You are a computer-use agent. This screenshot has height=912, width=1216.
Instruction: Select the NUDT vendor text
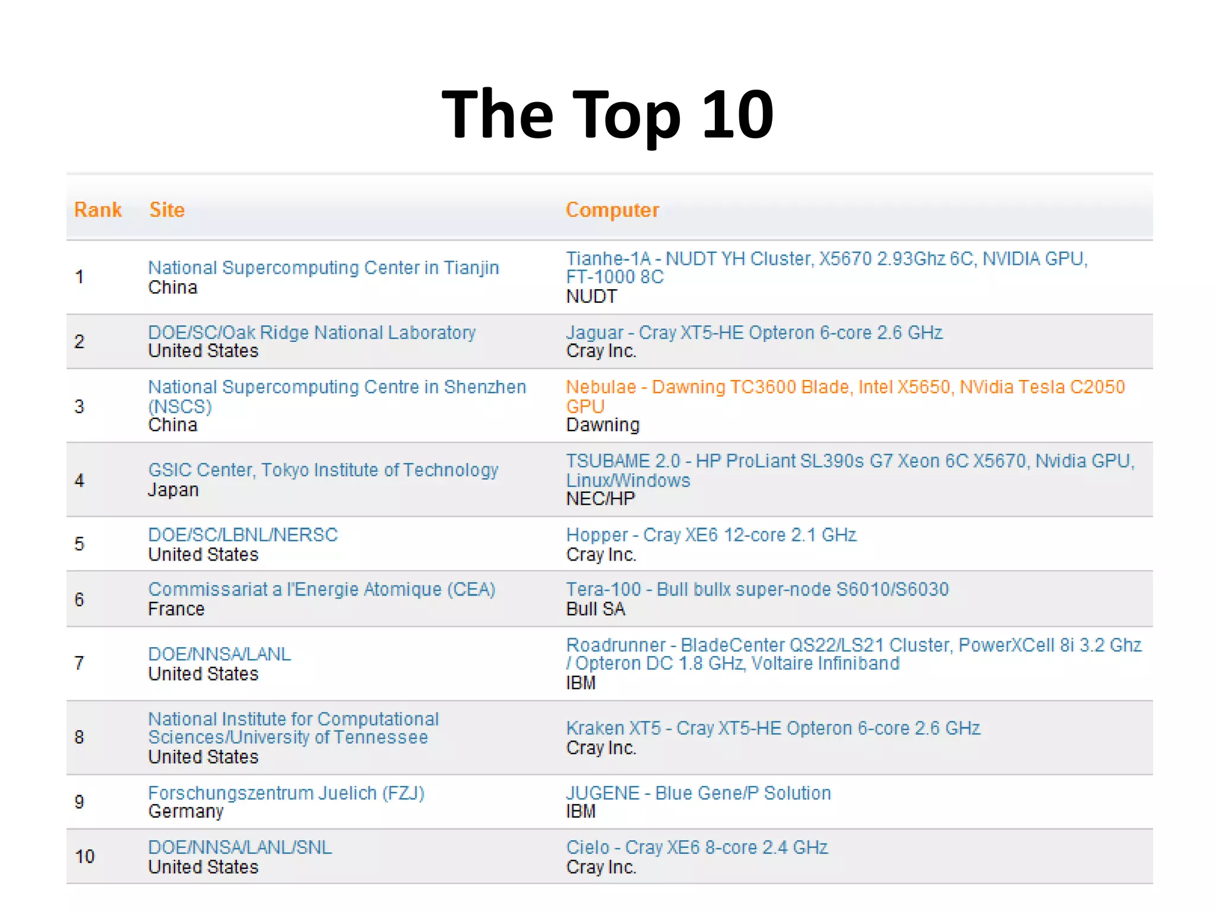coord(591,296)
